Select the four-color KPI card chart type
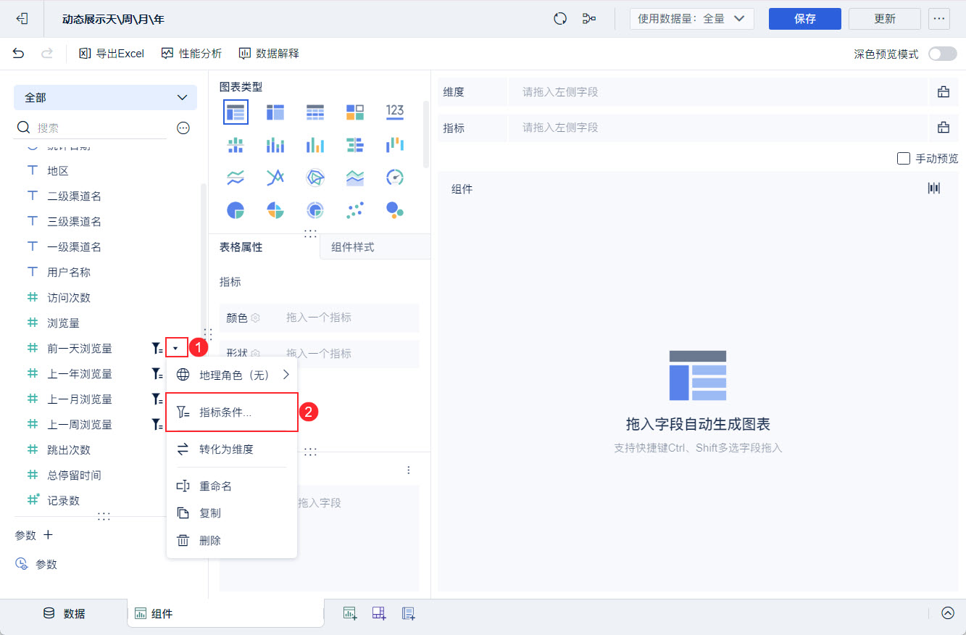The image size is (966, 635). tap(355, 112)
